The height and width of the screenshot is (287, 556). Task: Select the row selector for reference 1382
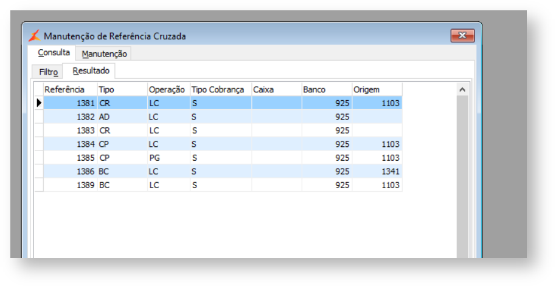click(x=39, y=116)
